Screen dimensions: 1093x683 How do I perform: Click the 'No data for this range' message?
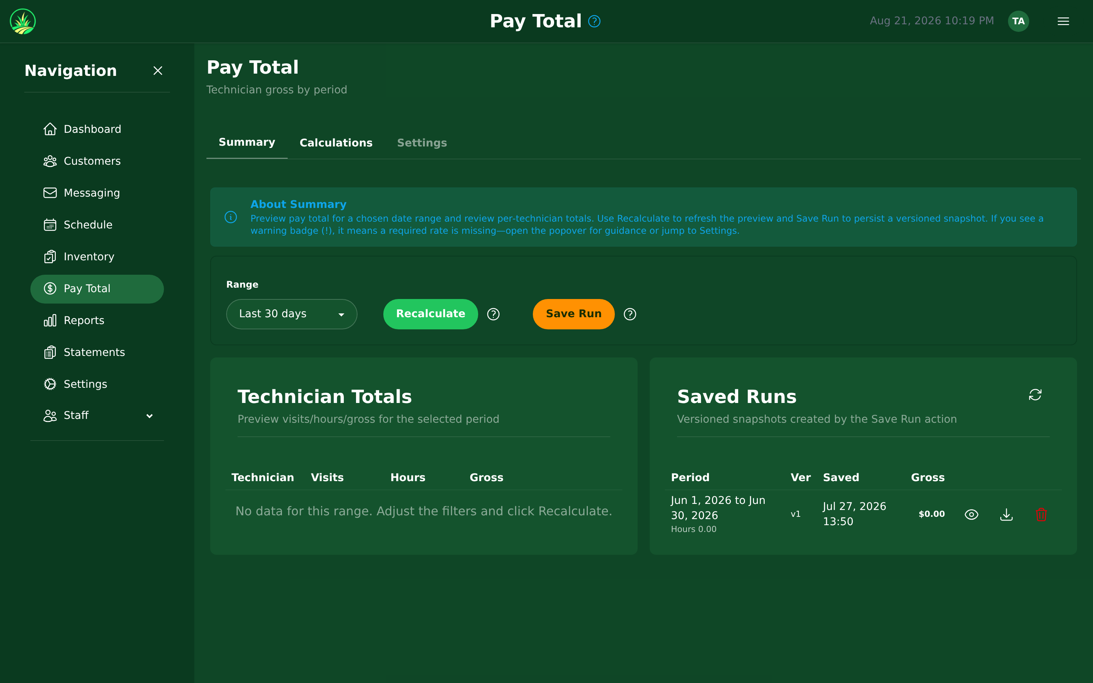[x=424, y=511]
